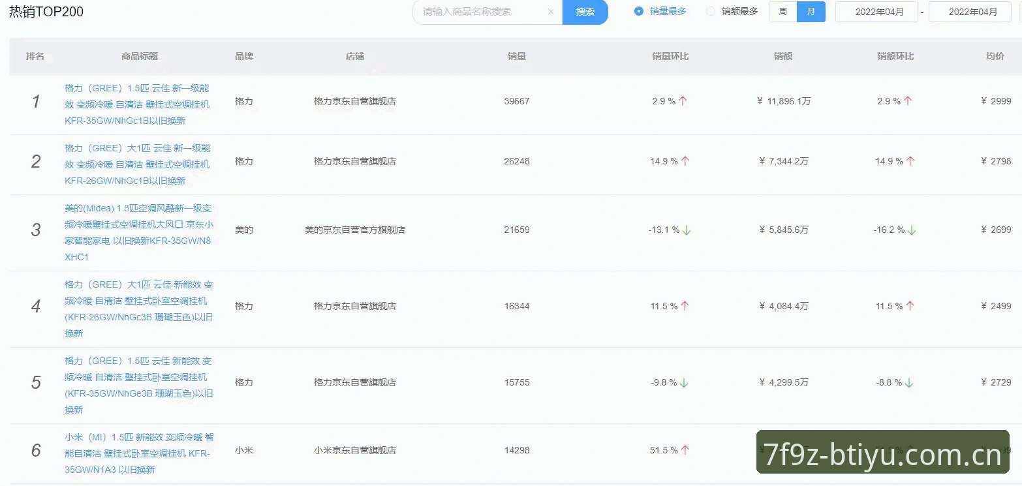Click sales amount ¥ 7,344.2万
Viewport: 1022px width, 486px height.
[784, 161]
